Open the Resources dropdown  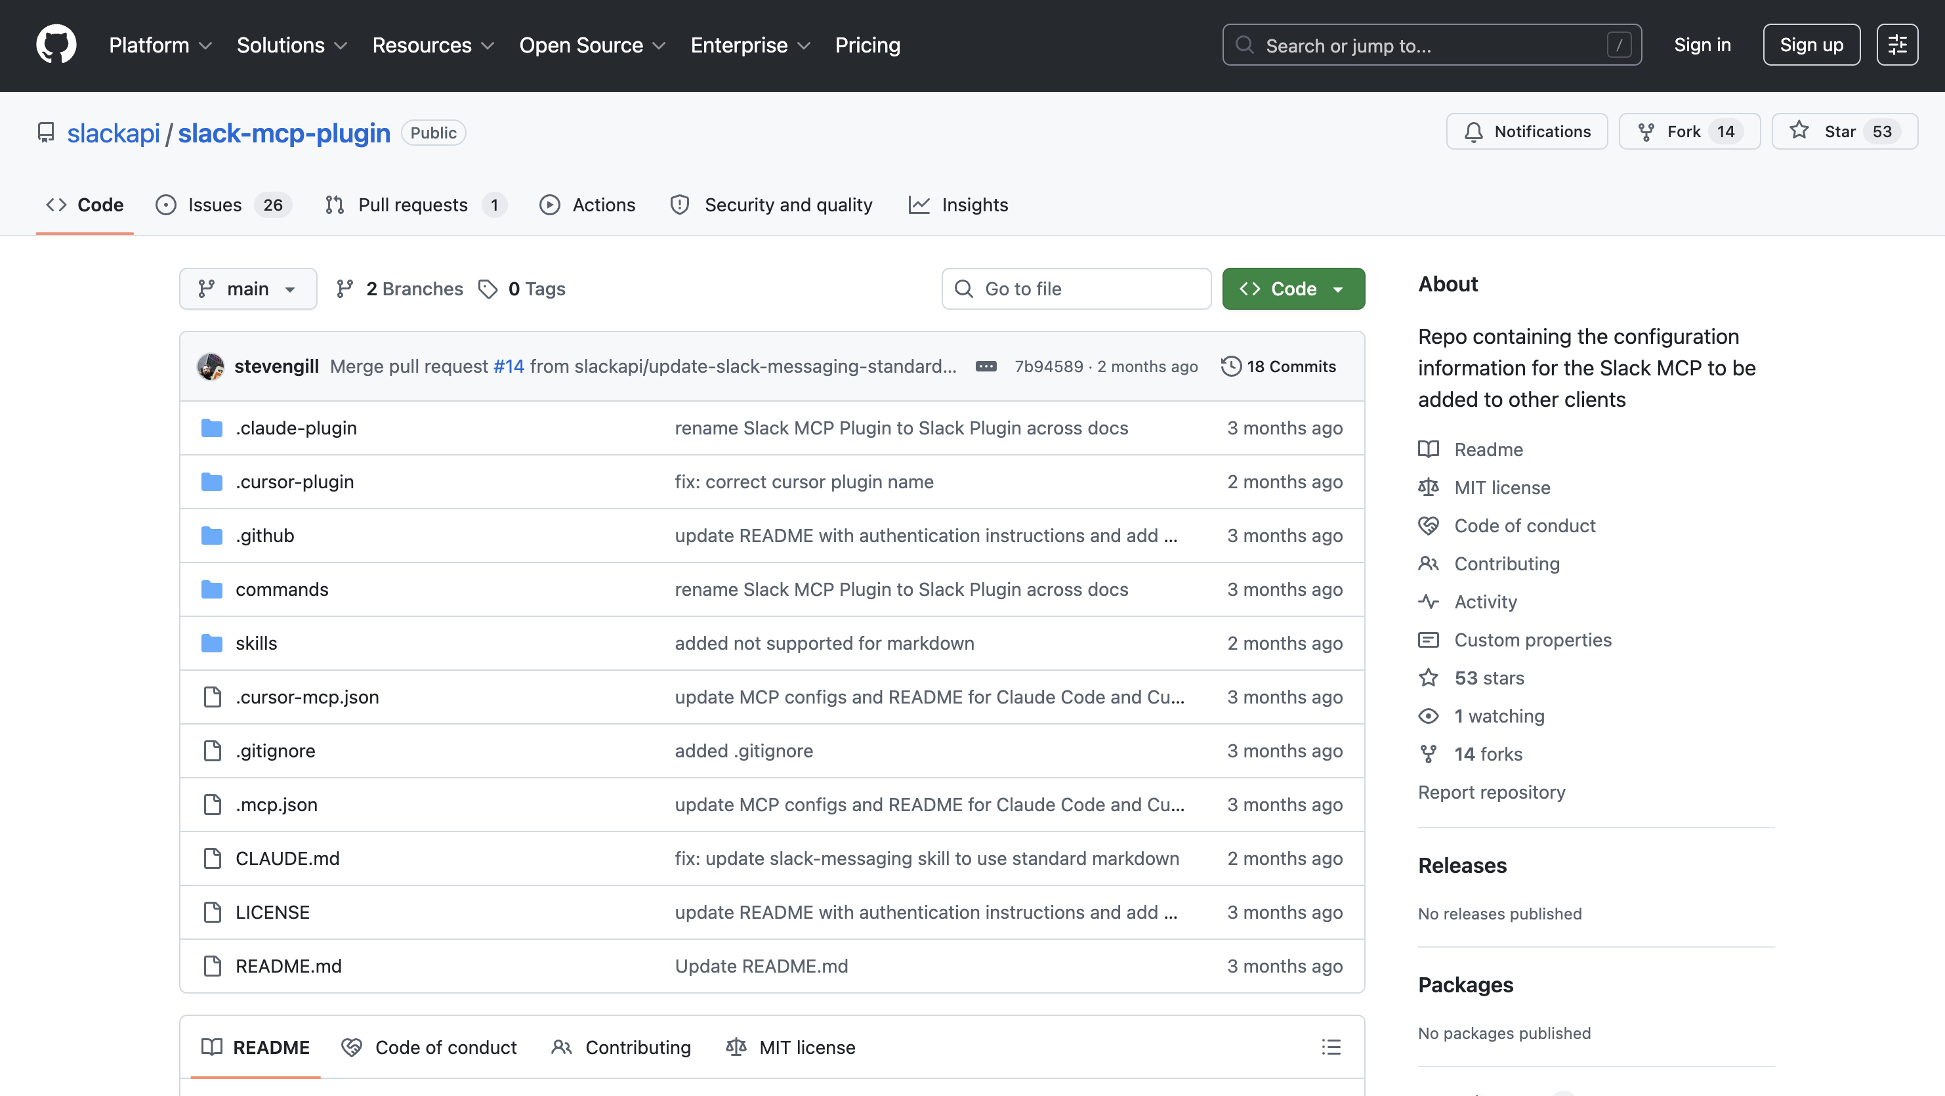tap(432, 45)
